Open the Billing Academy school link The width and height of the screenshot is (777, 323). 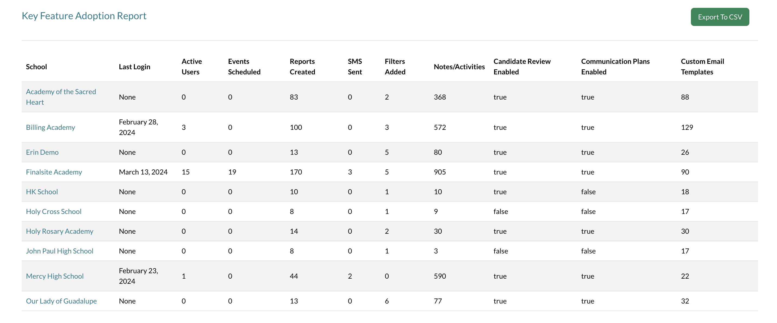(x=50, y=127)
